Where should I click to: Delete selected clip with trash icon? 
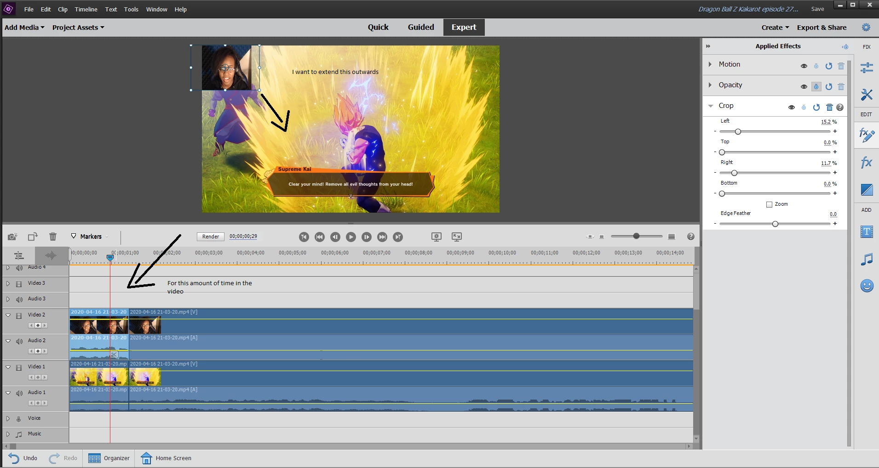53,237
